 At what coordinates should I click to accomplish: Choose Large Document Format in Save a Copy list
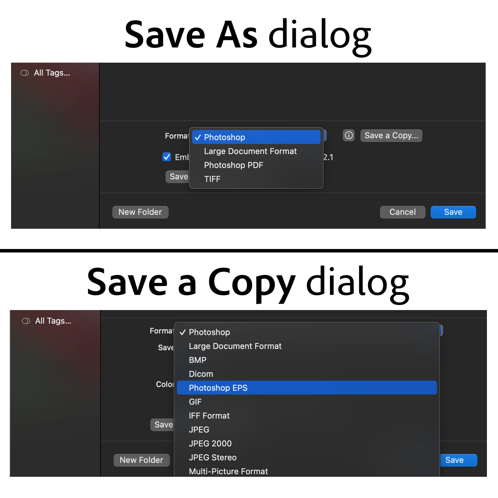point(307,346)
